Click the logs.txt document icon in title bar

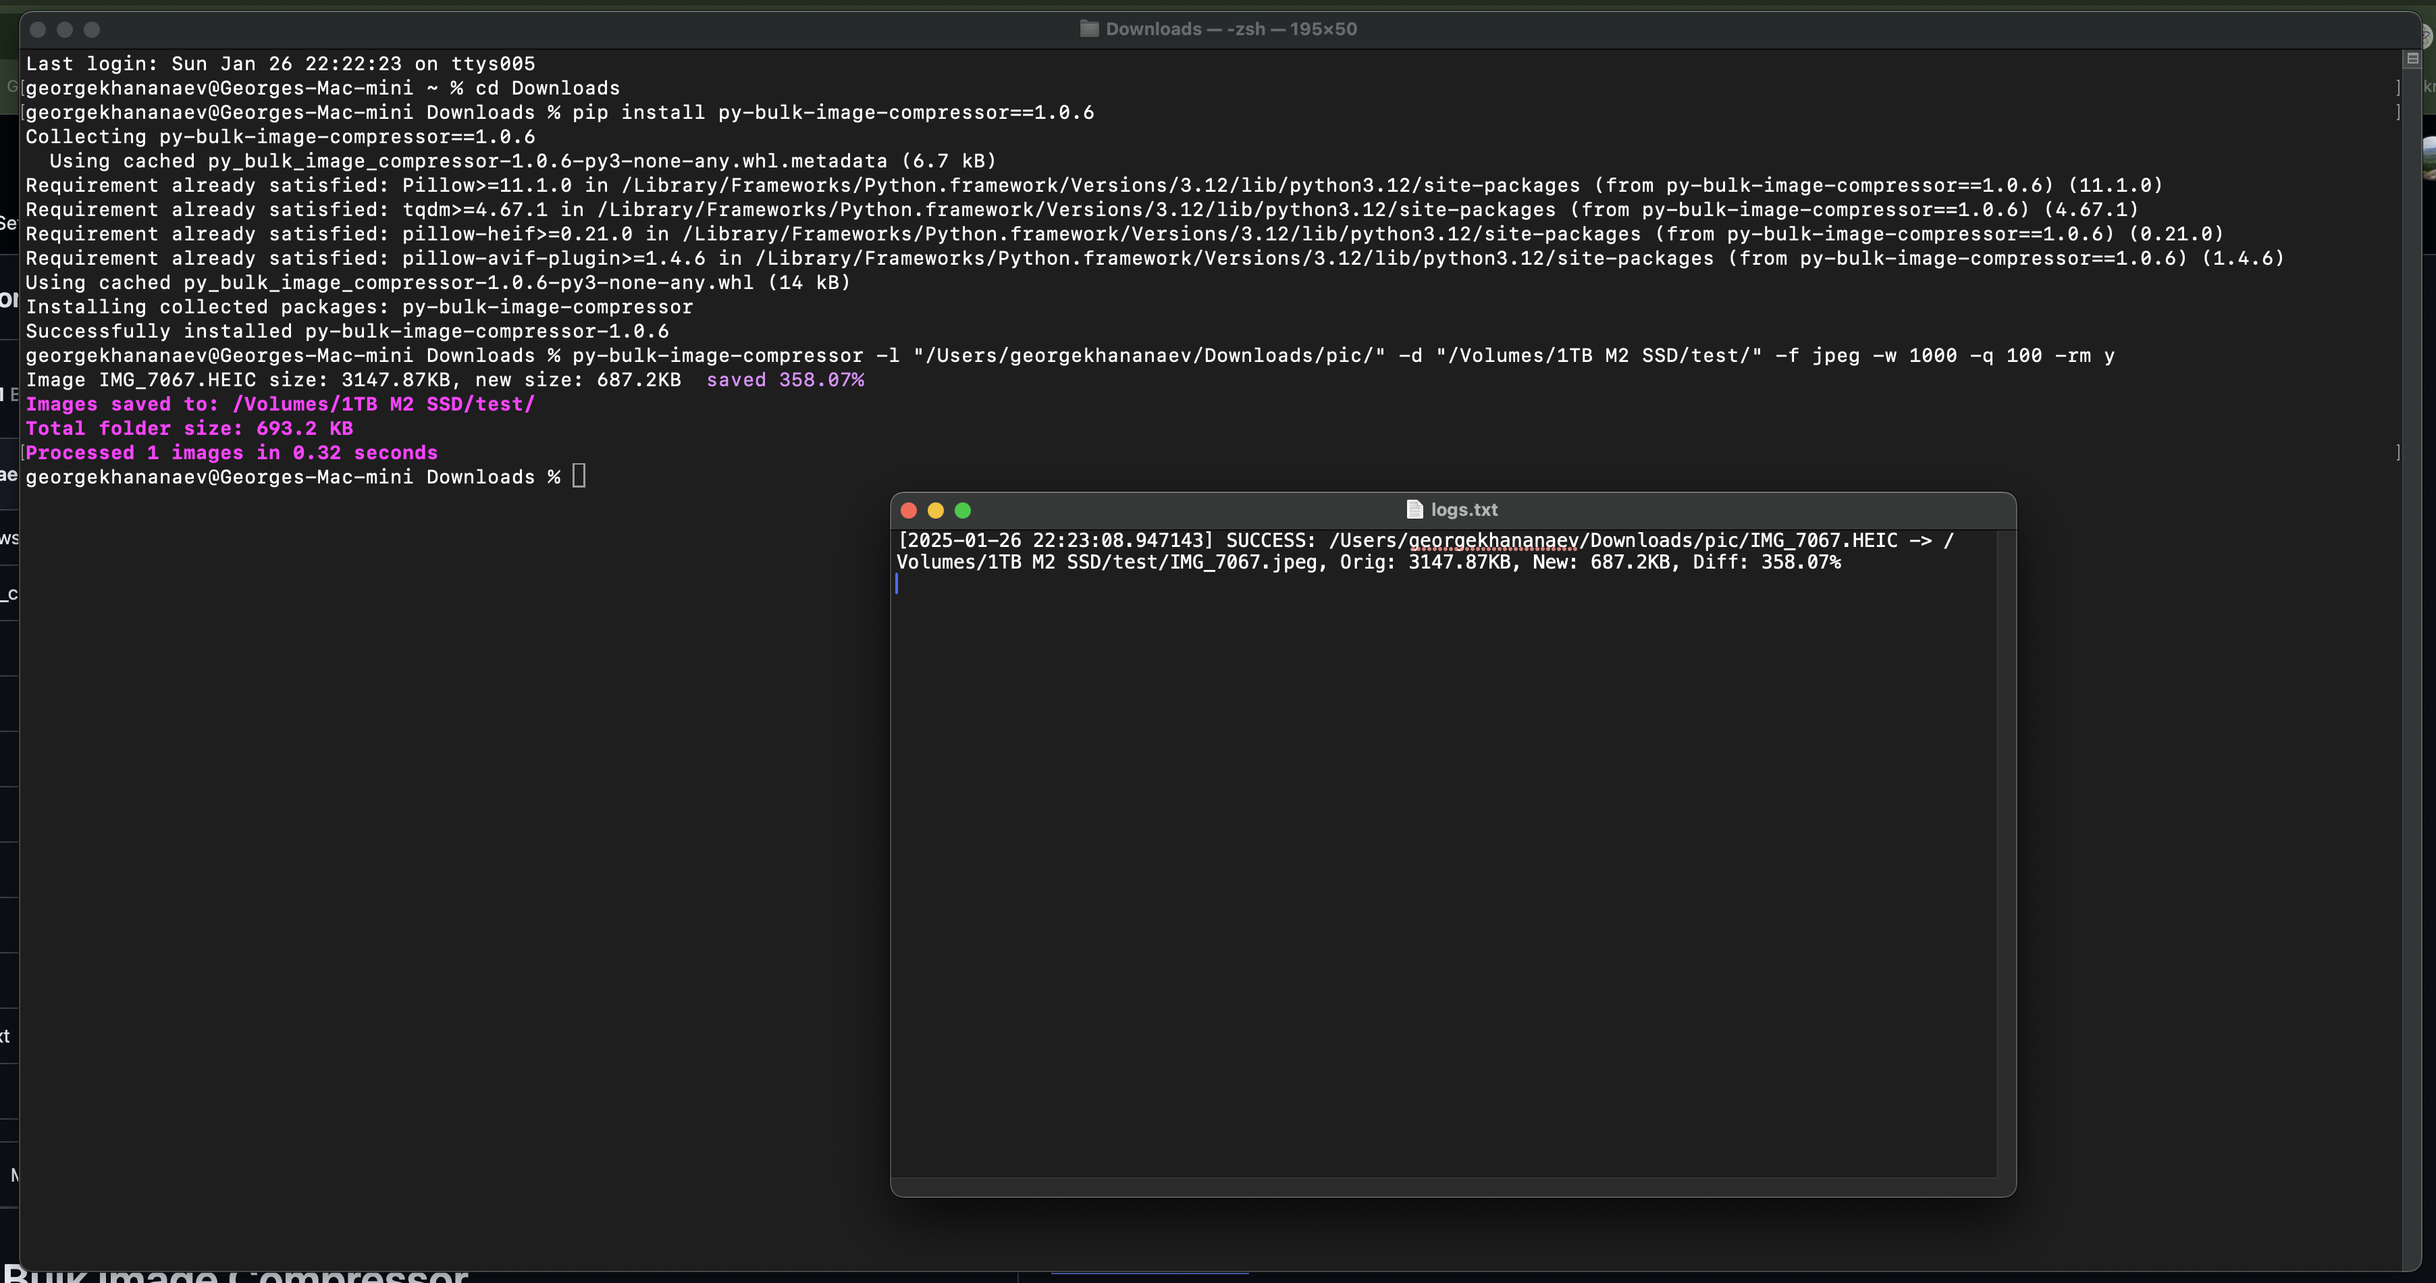(1414, 510)
